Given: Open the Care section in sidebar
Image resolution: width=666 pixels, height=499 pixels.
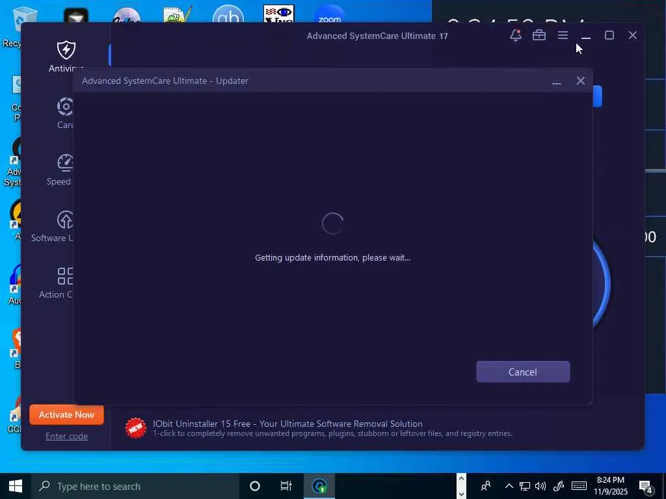Looking at the screenshot, I should click(x=65, y=113).
